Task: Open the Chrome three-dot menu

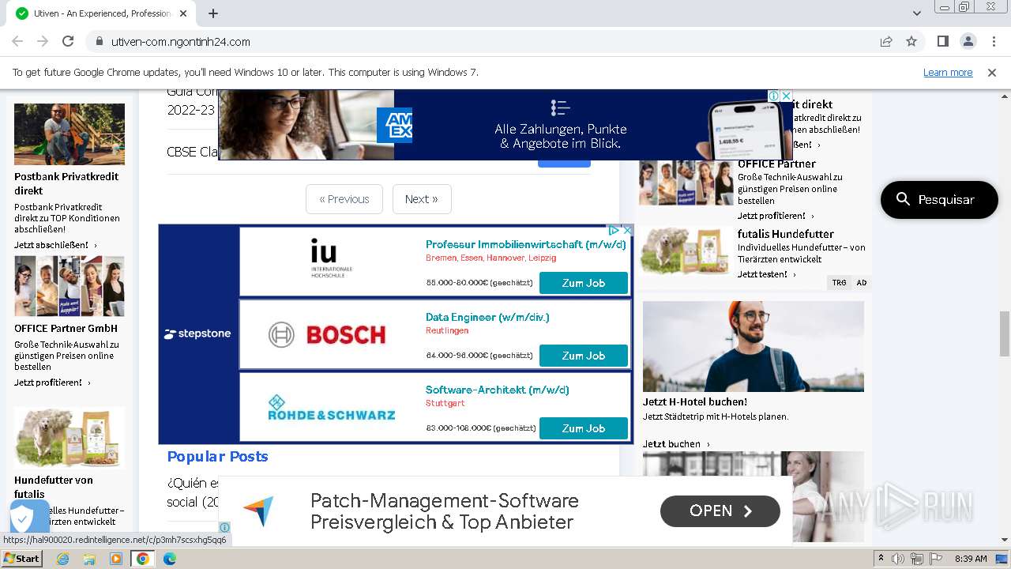Action: pyautogui.click(x=993, y=41)
